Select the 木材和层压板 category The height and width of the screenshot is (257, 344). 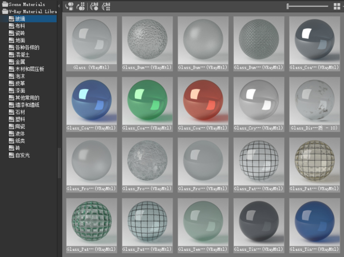(x=27, y=69)
